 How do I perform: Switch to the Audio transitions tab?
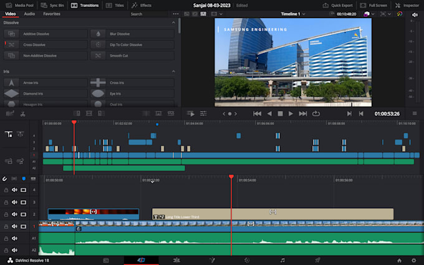[x=29, y=14]
